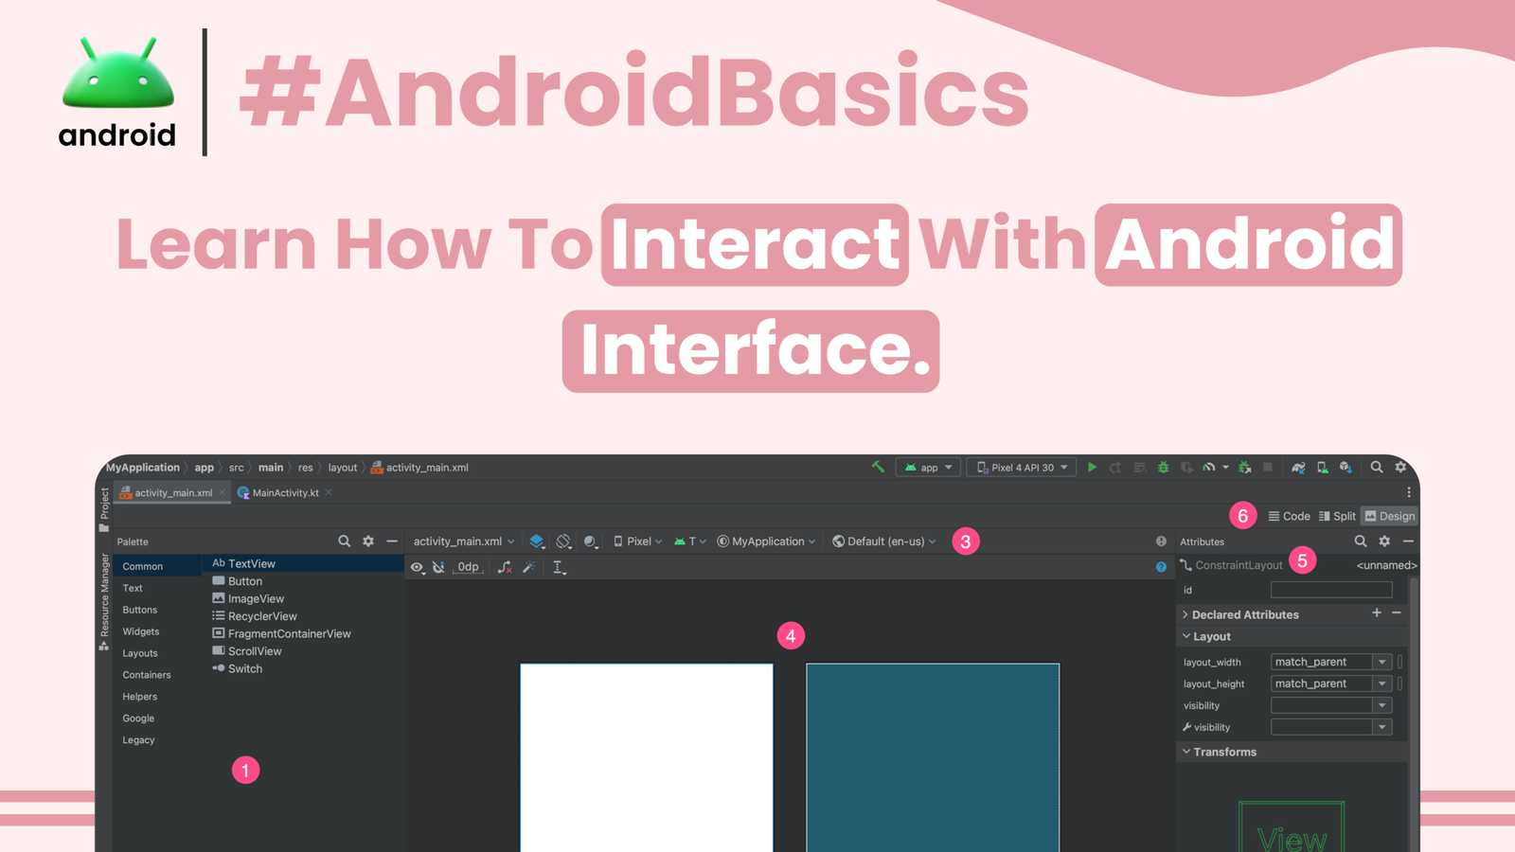The width and height of the screenshot is (1515, 852).
Task: Click the teal blueprint layout preview
Action: tap(932, 757)
